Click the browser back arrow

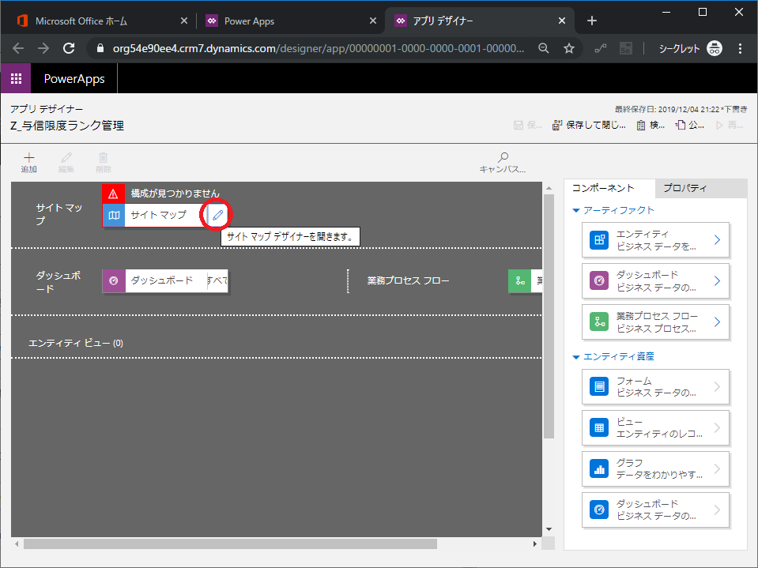coord(18,48)
